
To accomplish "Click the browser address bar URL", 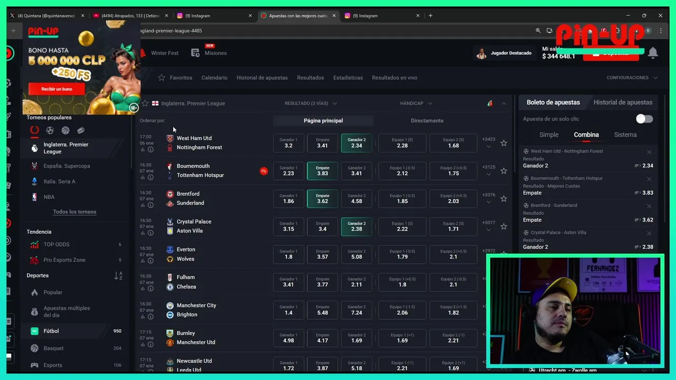I will pyautogui.click(x=171, y=31).
